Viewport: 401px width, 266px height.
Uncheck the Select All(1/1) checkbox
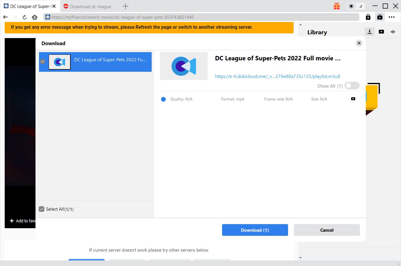[42, 209]
